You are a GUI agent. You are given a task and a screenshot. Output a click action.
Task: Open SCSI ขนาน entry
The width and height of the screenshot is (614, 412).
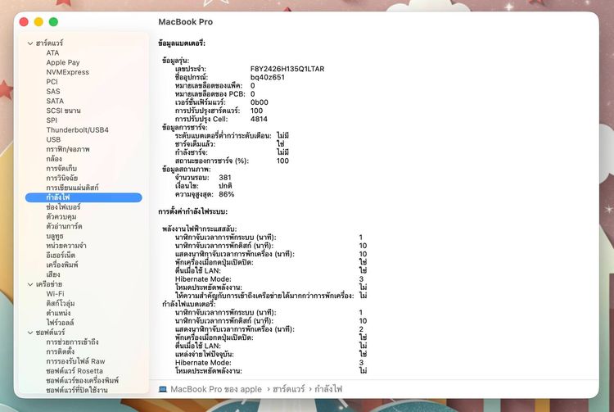[63, 111]
